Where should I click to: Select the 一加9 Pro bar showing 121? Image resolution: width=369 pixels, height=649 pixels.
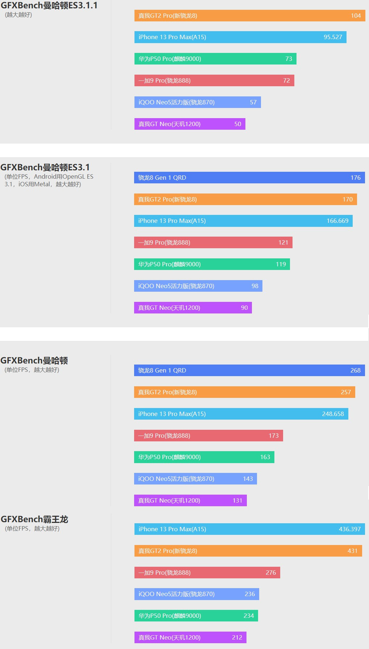(213, 242)
